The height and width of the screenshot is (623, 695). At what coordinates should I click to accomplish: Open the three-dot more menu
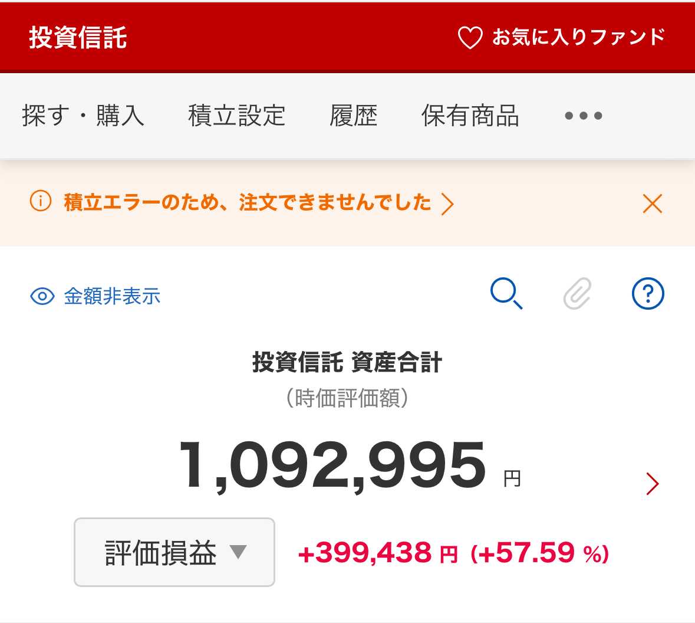(x=583, y=116)
